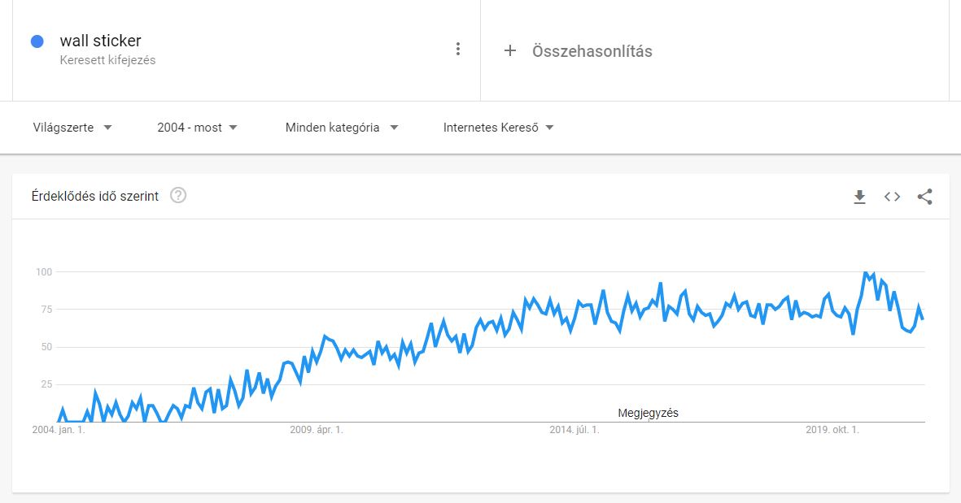Open the three-dot menu for wall sticker
Image resolution: width=961 pixels, height=503 pixels.
(x=458, y=50)
